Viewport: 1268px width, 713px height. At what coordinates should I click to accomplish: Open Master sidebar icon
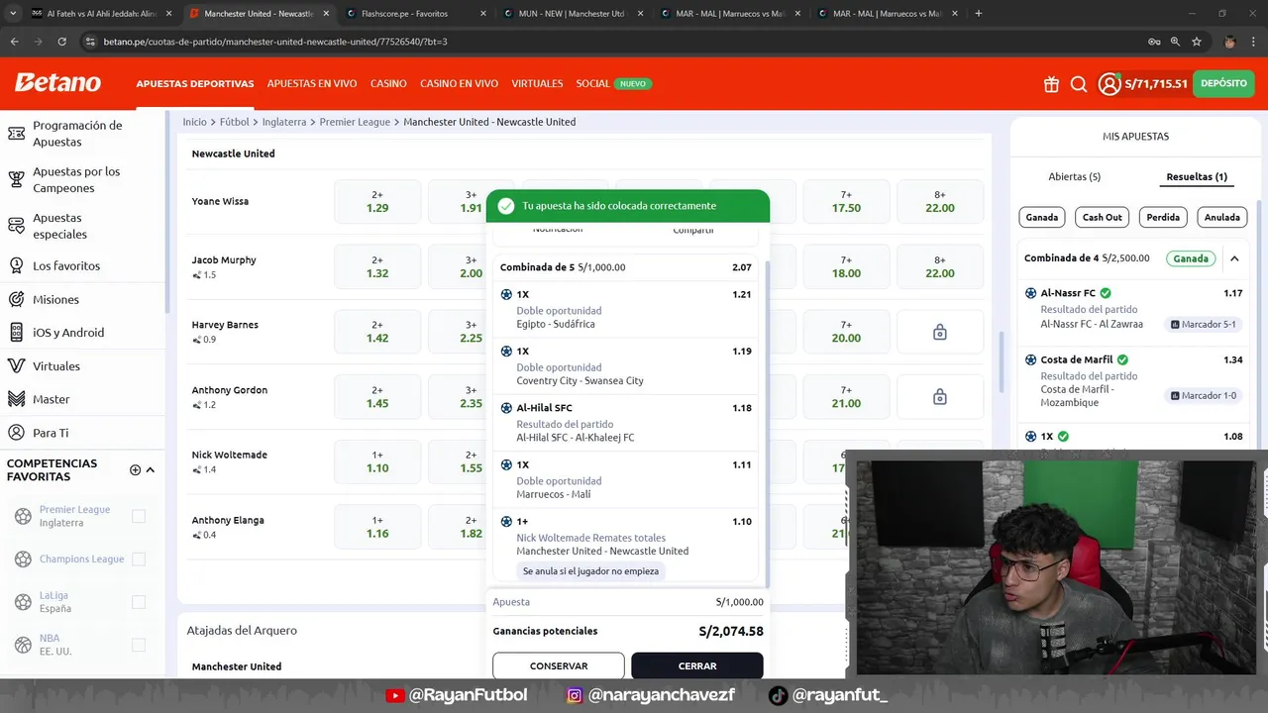coord(16,399)
